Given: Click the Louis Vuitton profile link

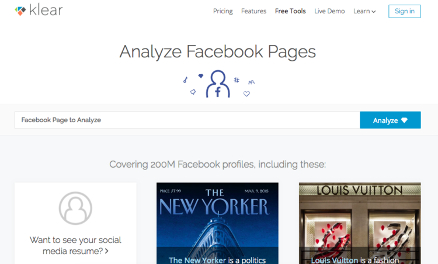Looking at the screenshot, I should point(335,260).
